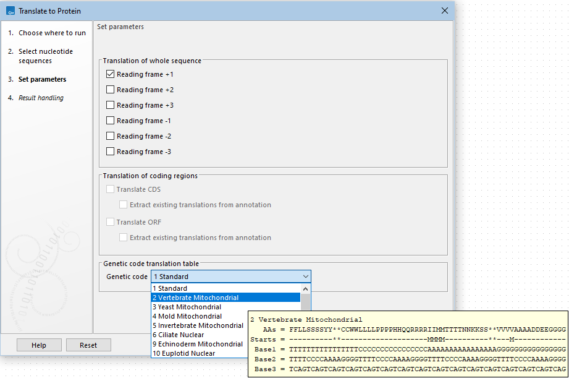Click the genetic code list scrollbar
Viewport: 569px width, 378px height.
pyautogui.click(x=306, y=301)
